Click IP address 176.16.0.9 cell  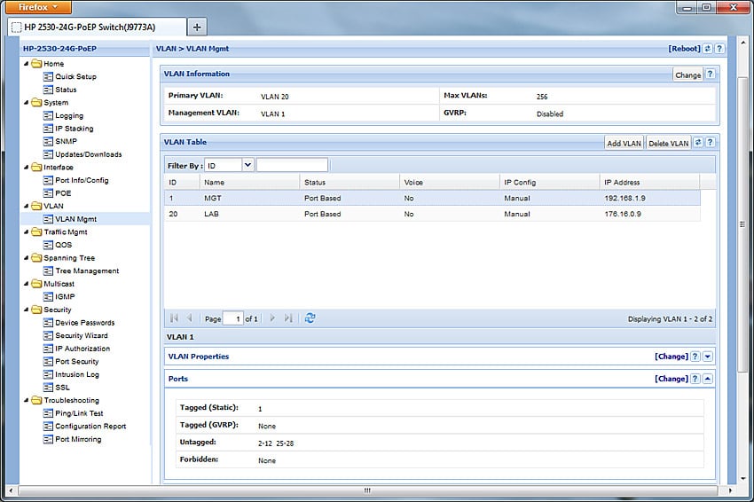[623, 214]
